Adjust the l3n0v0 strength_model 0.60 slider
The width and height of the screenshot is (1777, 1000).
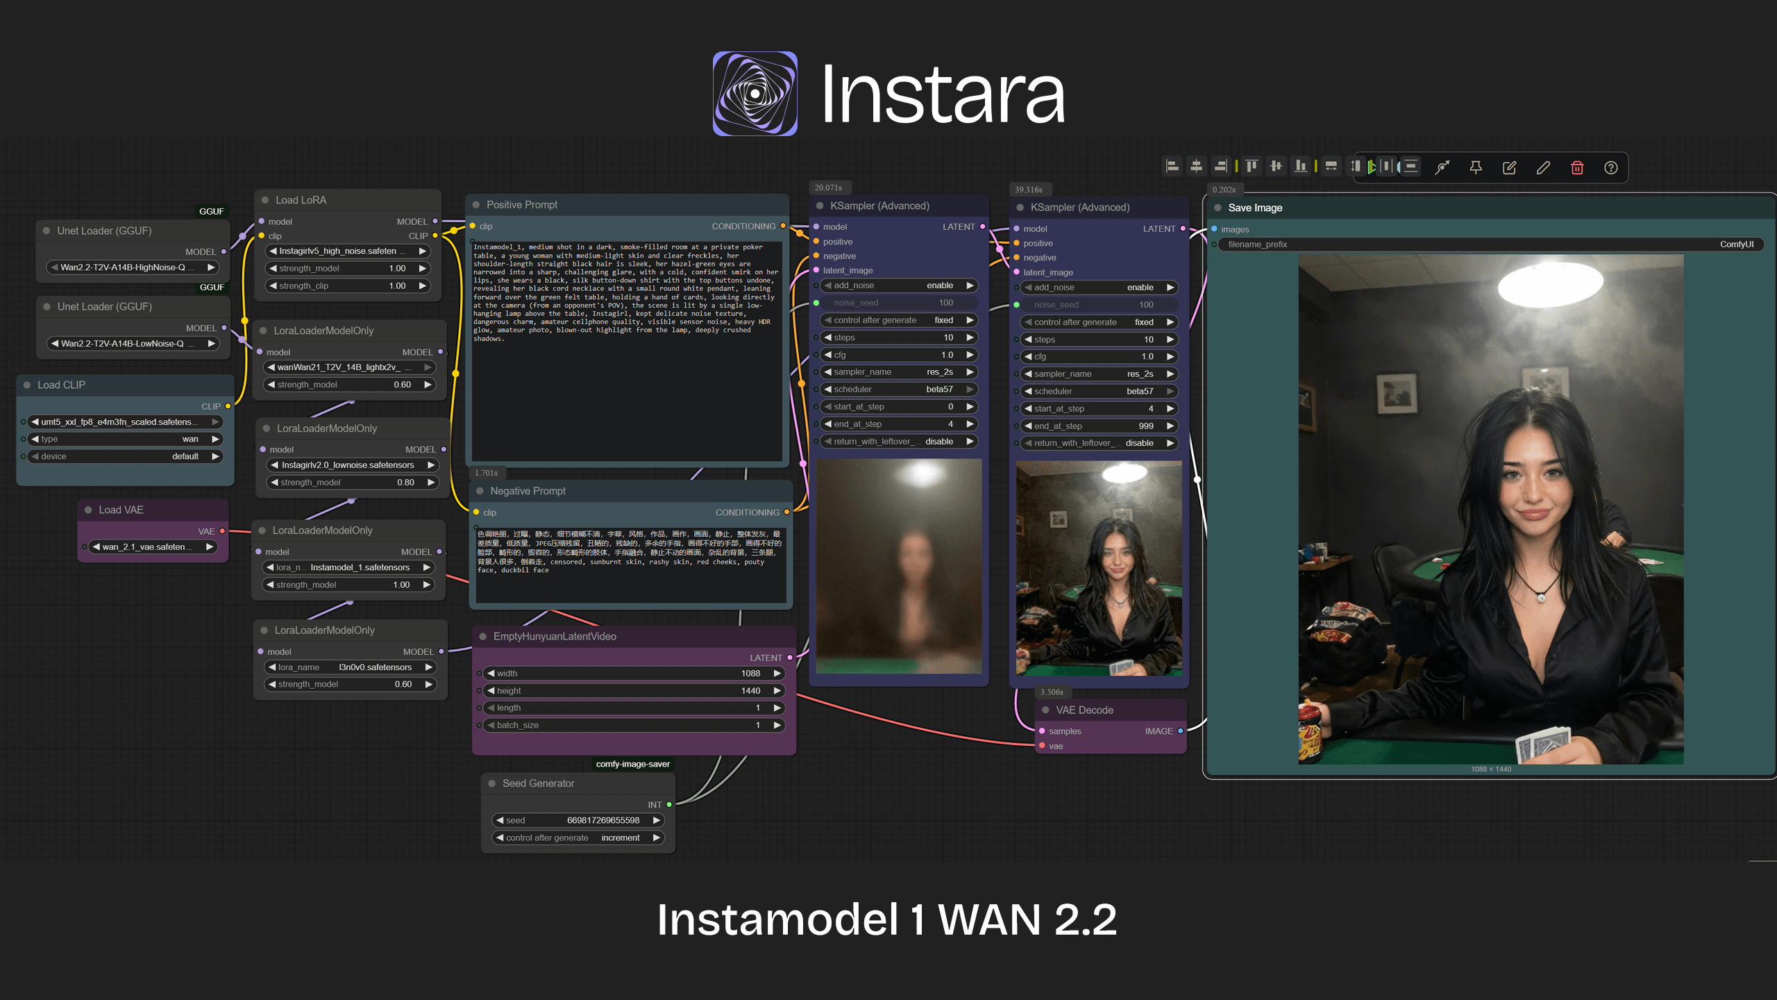point(351,685)
